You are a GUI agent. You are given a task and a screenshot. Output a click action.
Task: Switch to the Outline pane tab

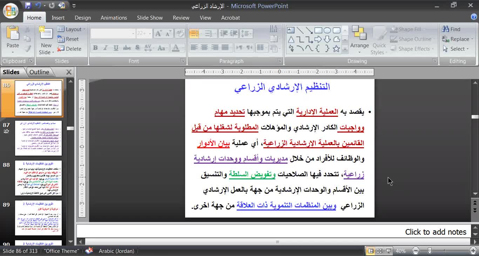tap(39, 72)
